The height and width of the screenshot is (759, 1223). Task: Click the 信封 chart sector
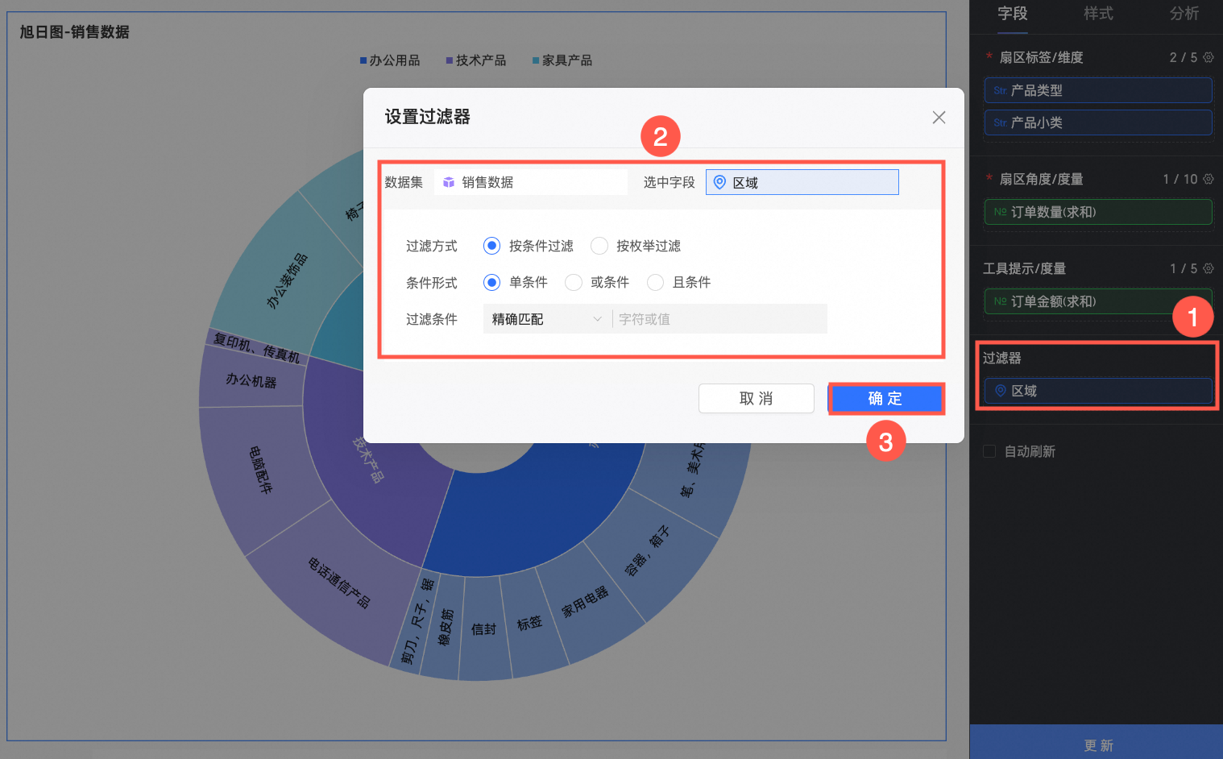click(483, 629)
